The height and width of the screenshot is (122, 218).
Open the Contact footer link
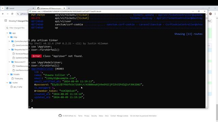click(113, 116)
